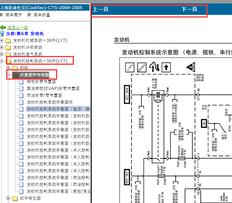The height and width of the screenshot is (203, 232).
Task: Collapse the 发动机控制系统-36升(LY7) node
Action: click(1, 61)
